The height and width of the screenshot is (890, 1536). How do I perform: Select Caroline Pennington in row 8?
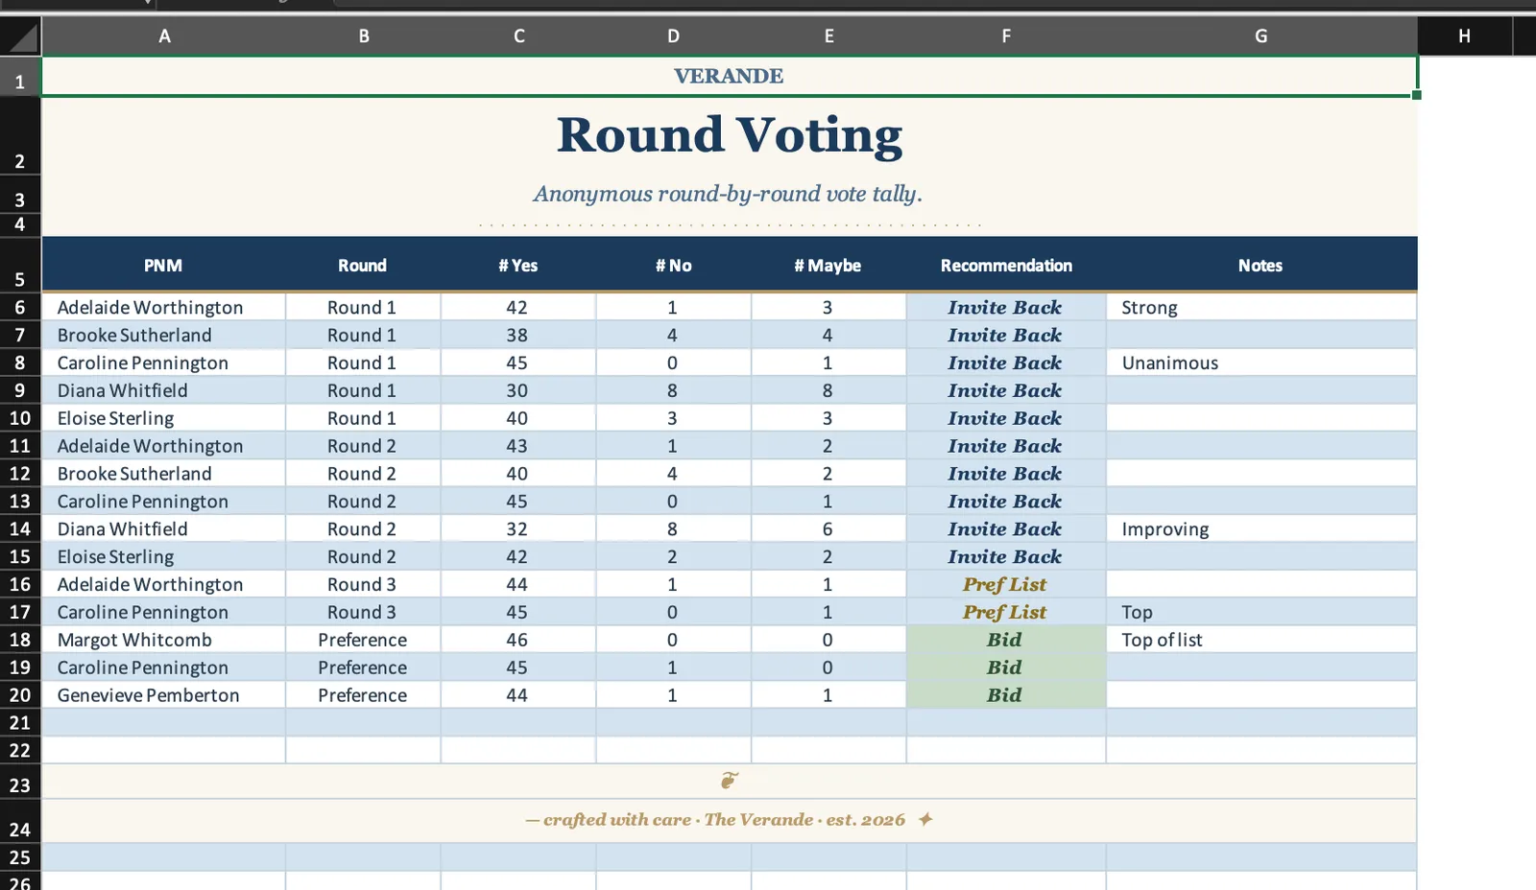pyautogui.click(x=163, y=363)
